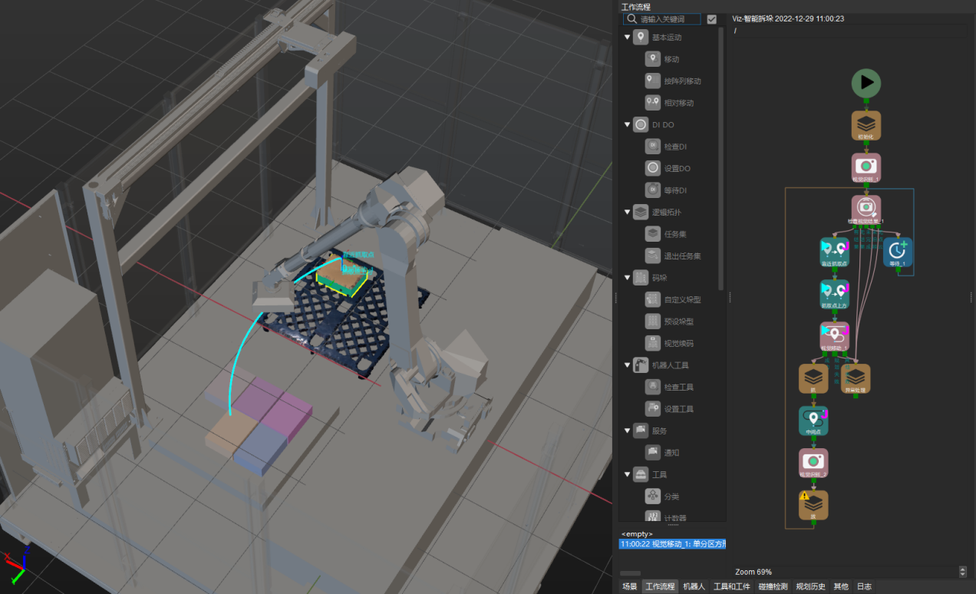Select the 异常处理 task node
Viewport: 976px width, 594px height.
coord(856,378)
